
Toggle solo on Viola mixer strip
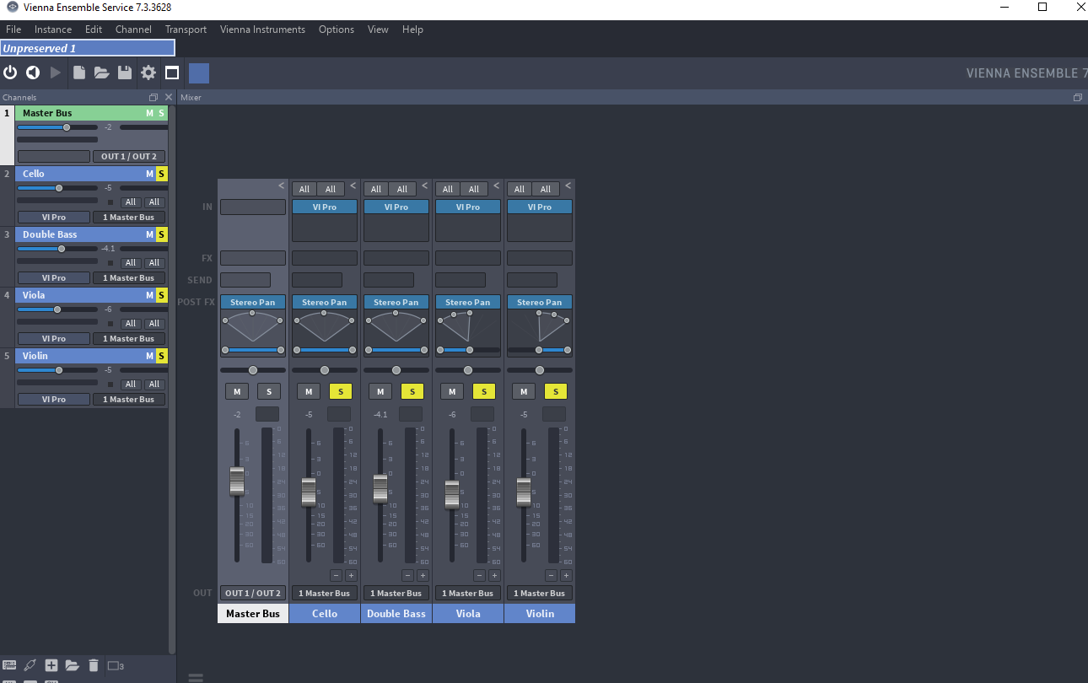(484, 391)
